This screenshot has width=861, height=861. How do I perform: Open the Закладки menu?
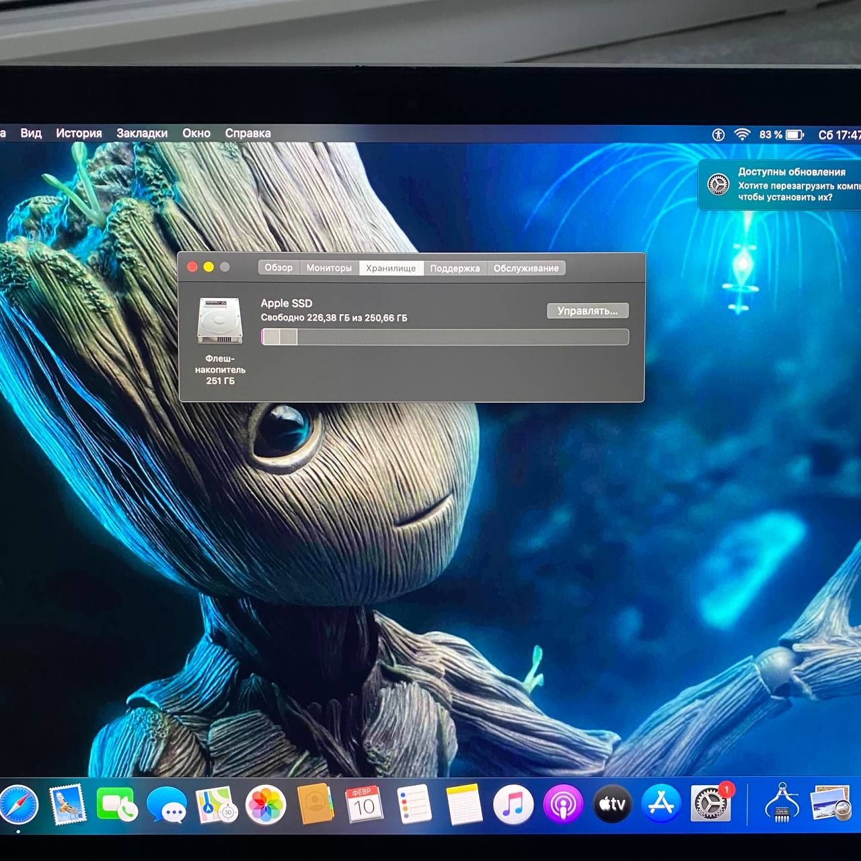click(x=142, y=133)
